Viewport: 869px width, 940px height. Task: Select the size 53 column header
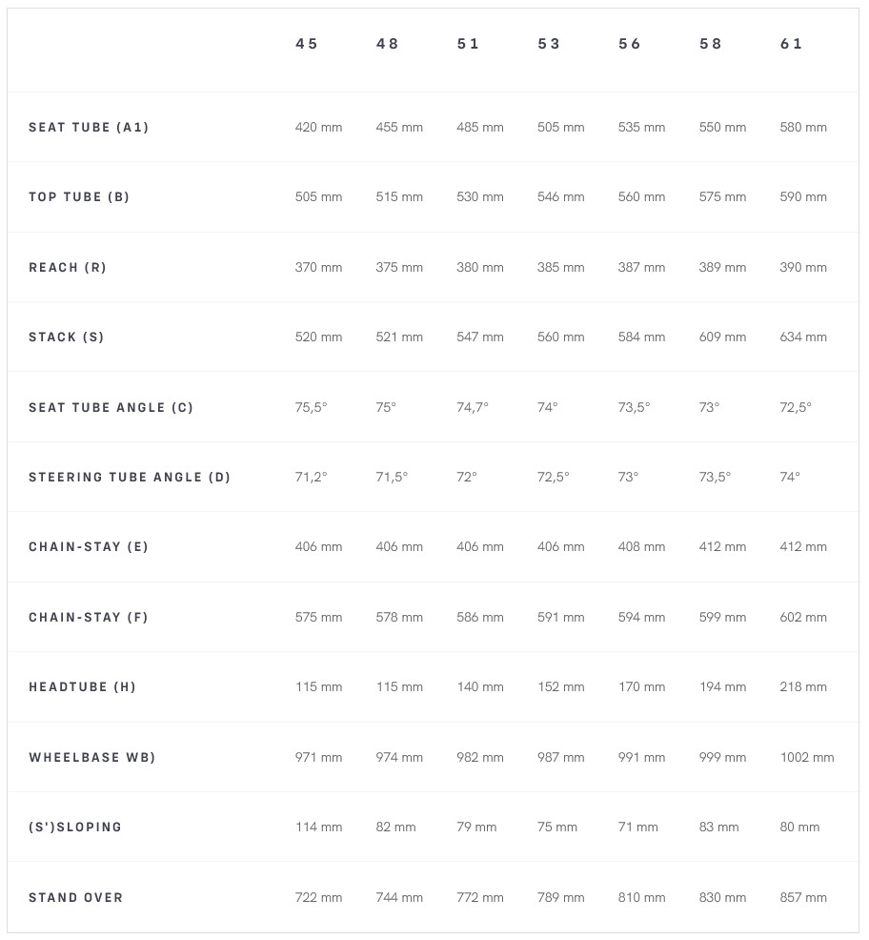point(549,44)
